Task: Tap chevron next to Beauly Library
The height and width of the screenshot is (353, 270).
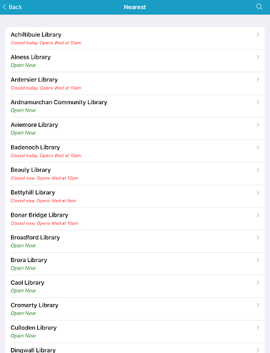Action: (x=258, y=170)
